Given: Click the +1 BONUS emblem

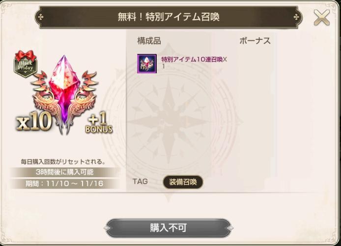Looking at the screenshot, I should (99, 123).
